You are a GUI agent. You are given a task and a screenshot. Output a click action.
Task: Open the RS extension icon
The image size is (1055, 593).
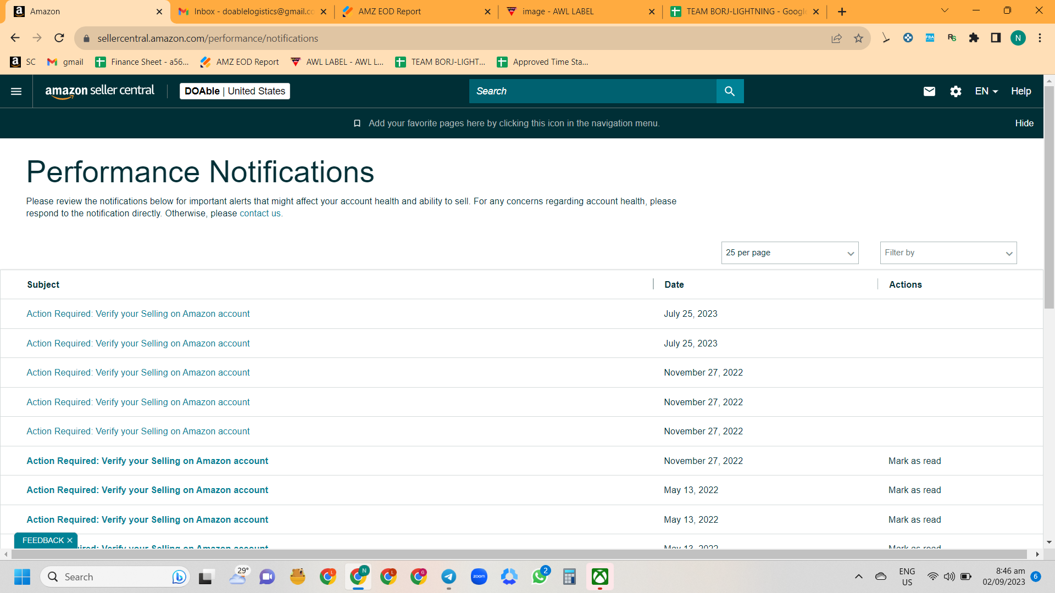[952, 38]
